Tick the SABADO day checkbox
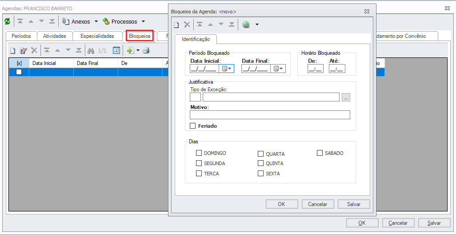The image size is (456, 235). point(320,153)
